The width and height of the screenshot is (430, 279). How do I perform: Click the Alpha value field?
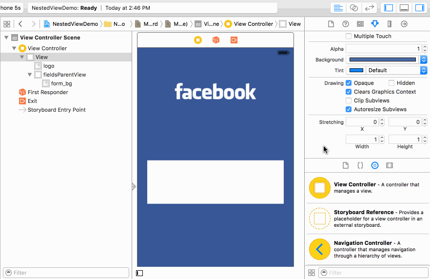[384, 49]
